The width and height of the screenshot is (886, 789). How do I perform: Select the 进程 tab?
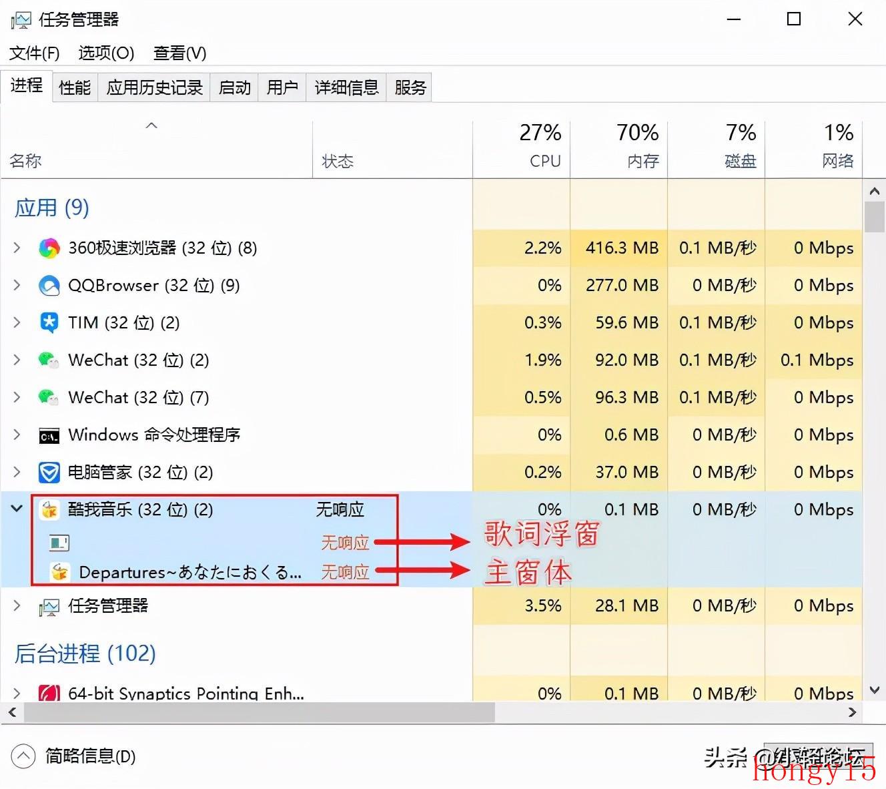(27, 85)
